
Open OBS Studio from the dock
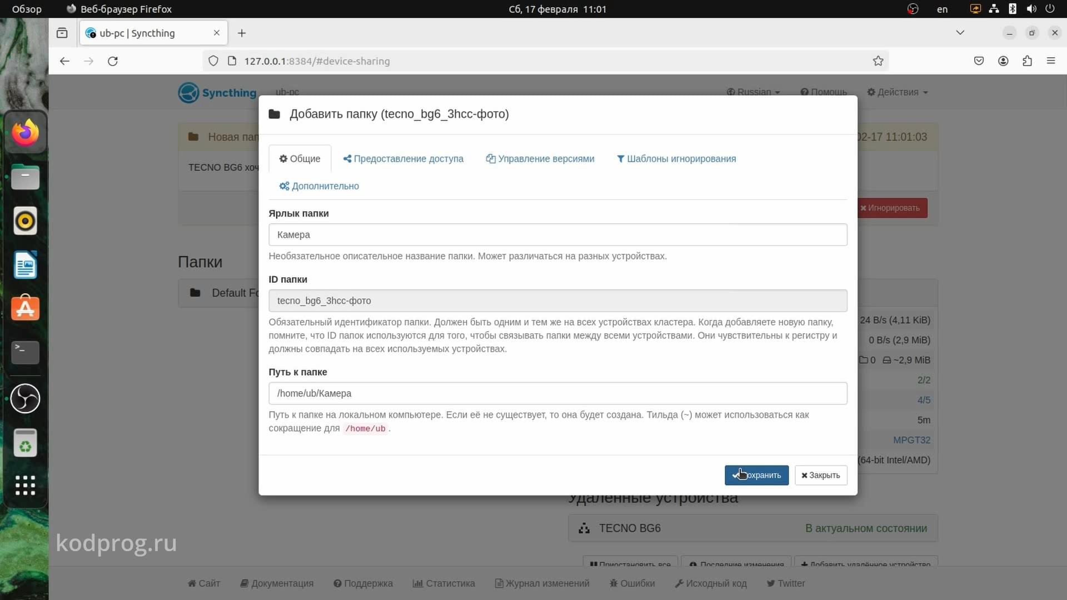(x=25, y=398)
